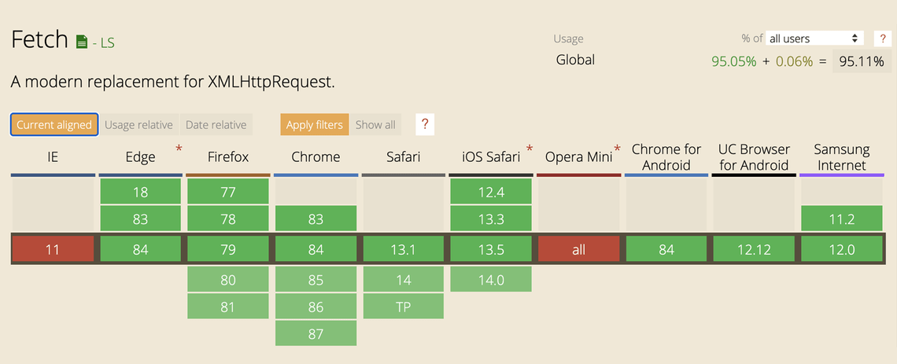Select Current aligned view
Viewport: 897px width, 364px height.
tap(54, 124)
